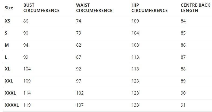
Task: Select the XXL size row label
Action: pyautogui.click(x=9, y=81)
